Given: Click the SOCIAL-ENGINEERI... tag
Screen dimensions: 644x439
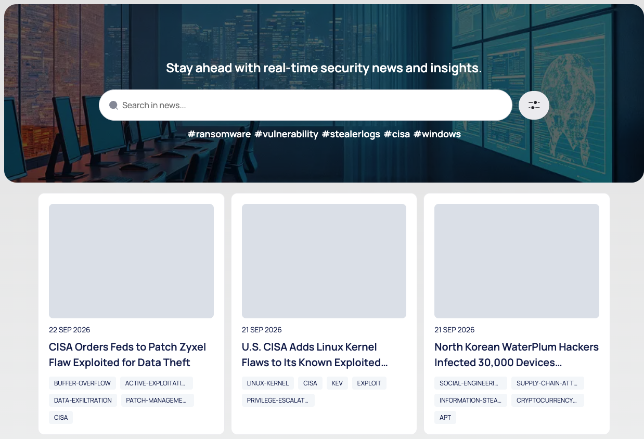Looking at the screenshot, I should [471, 383].
